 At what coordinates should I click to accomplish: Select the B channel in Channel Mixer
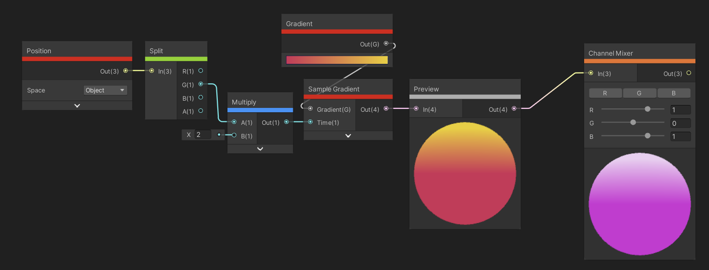(x=674, y=93)
